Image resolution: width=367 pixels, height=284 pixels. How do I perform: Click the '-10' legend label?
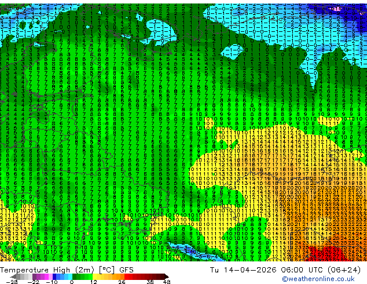[x=52, y=282]
